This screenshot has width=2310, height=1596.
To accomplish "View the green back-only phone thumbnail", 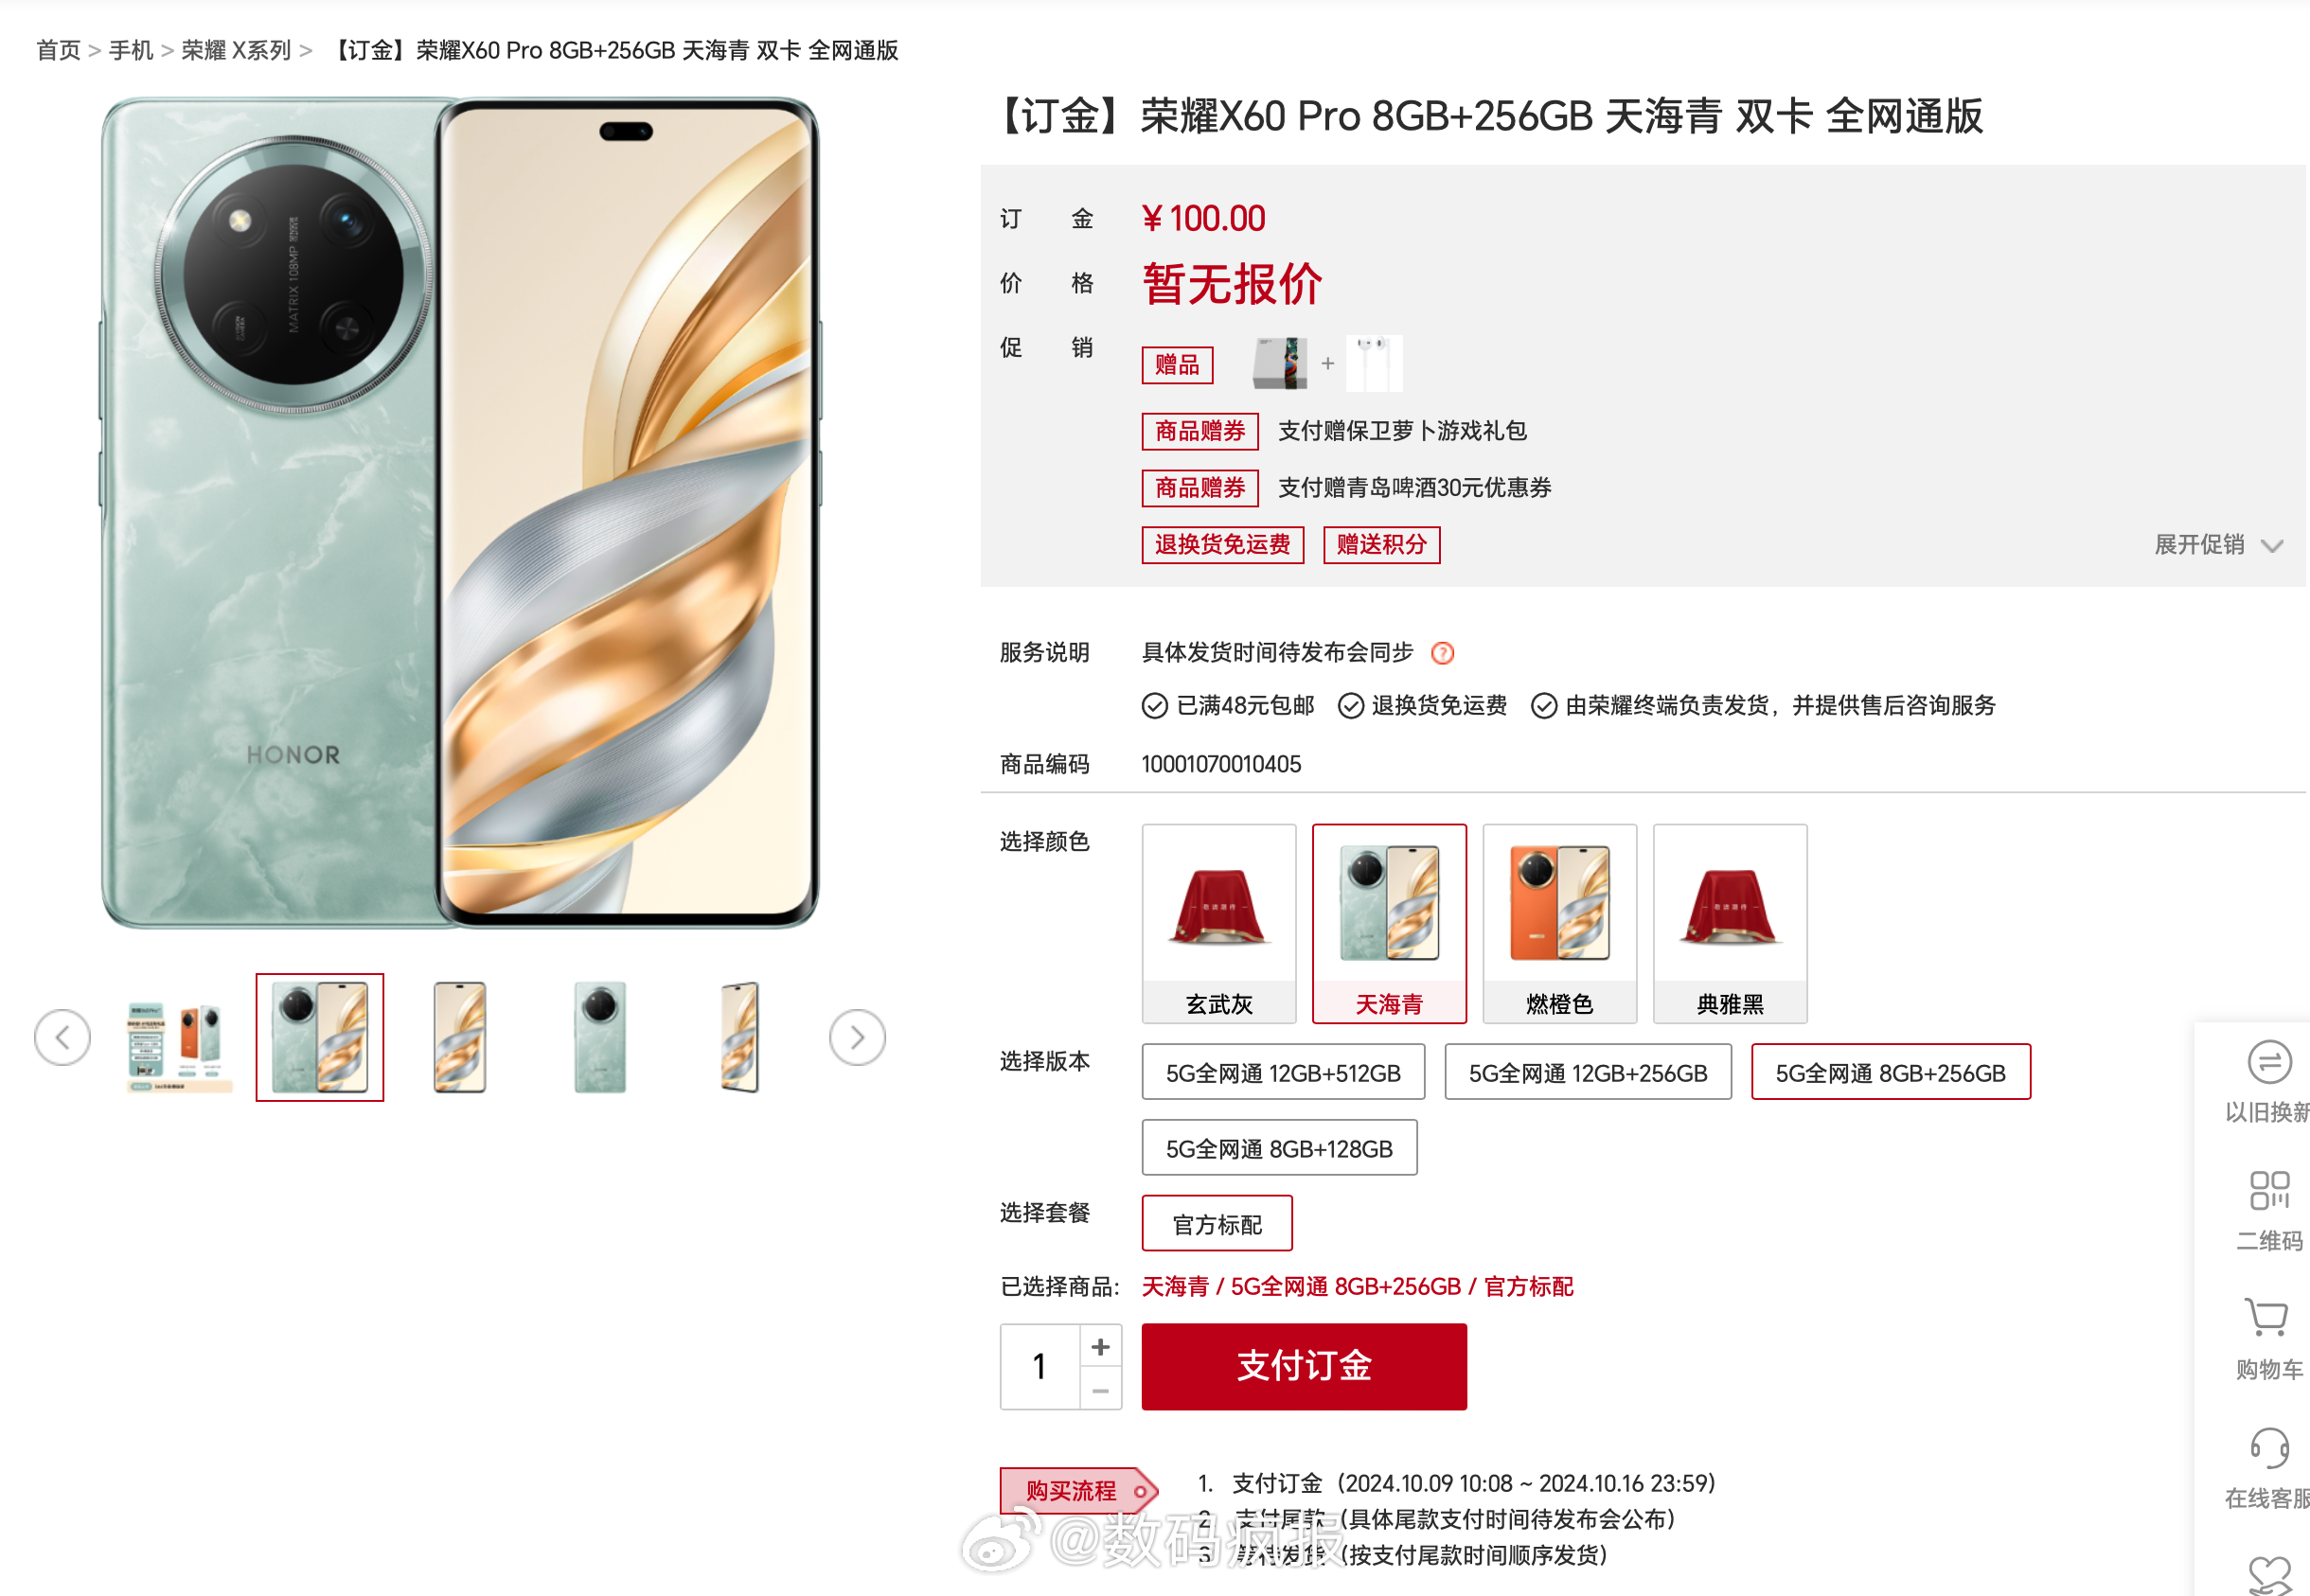I will click(x=599, y=1037).
